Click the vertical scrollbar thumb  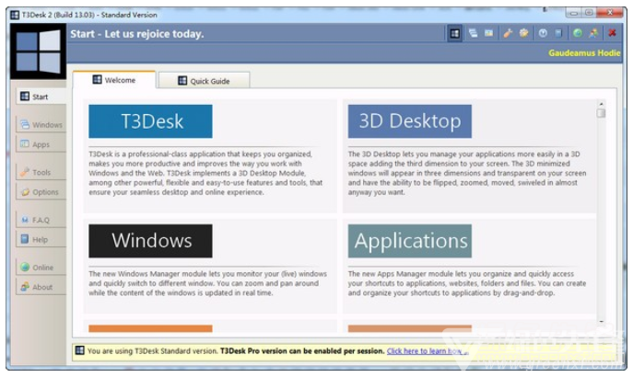(x=601, y=113)
